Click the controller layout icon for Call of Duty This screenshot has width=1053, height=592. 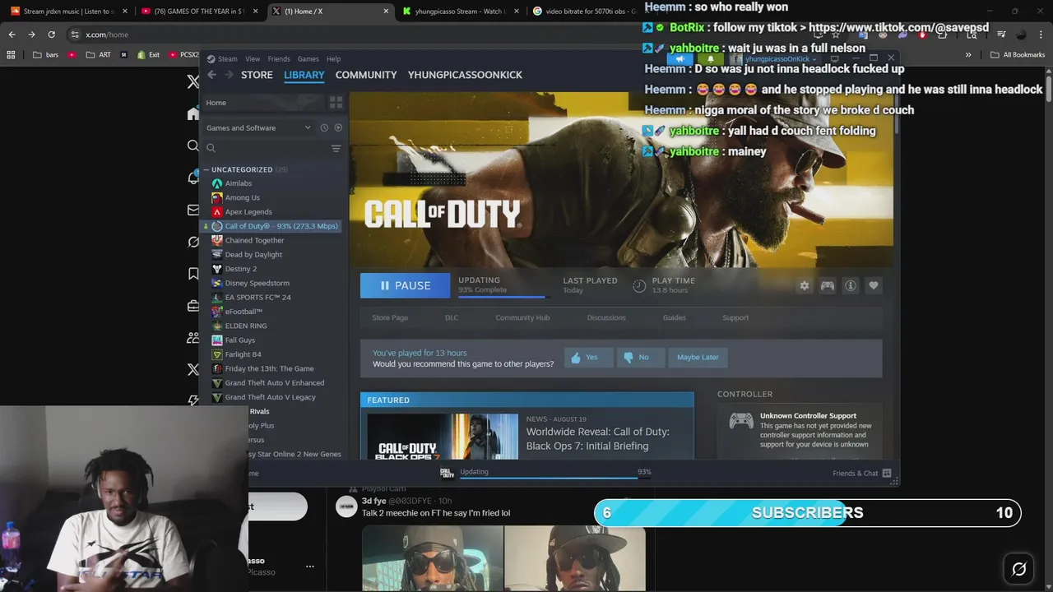[828, 285]
